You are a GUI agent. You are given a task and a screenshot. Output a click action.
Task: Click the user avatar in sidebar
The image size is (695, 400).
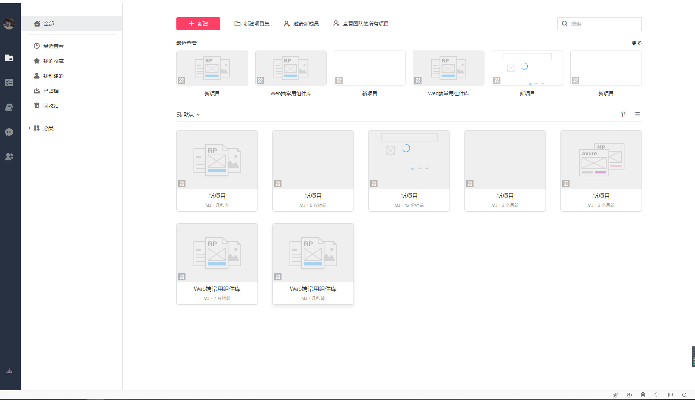9,24
